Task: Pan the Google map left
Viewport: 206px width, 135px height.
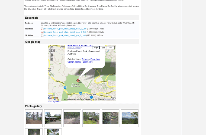Action: [x=50, y=50]
